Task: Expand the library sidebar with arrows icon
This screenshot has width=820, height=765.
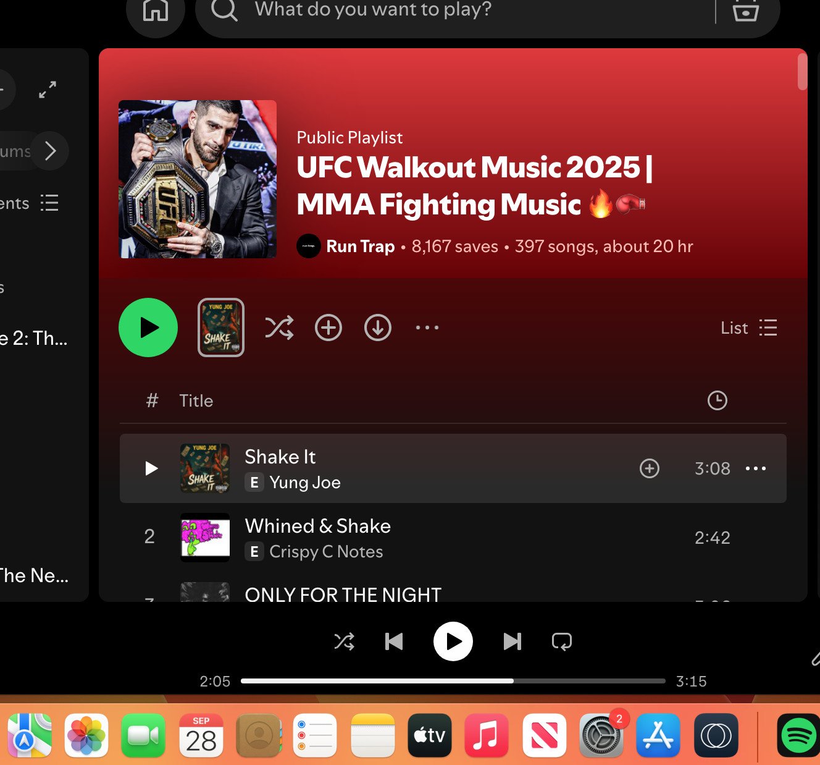Action: click(48, 90)
